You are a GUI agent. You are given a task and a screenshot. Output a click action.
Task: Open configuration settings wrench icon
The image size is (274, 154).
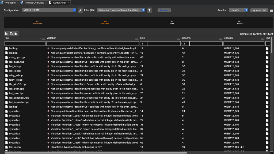pyautogui.click(x=81, y=10)
